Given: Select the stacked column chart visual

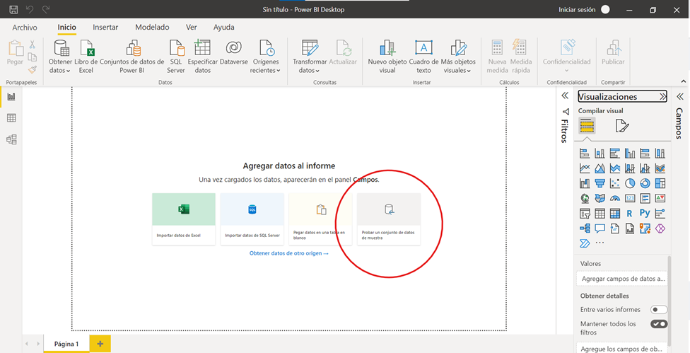Looking at the screenshot, I should coord(600,154).
